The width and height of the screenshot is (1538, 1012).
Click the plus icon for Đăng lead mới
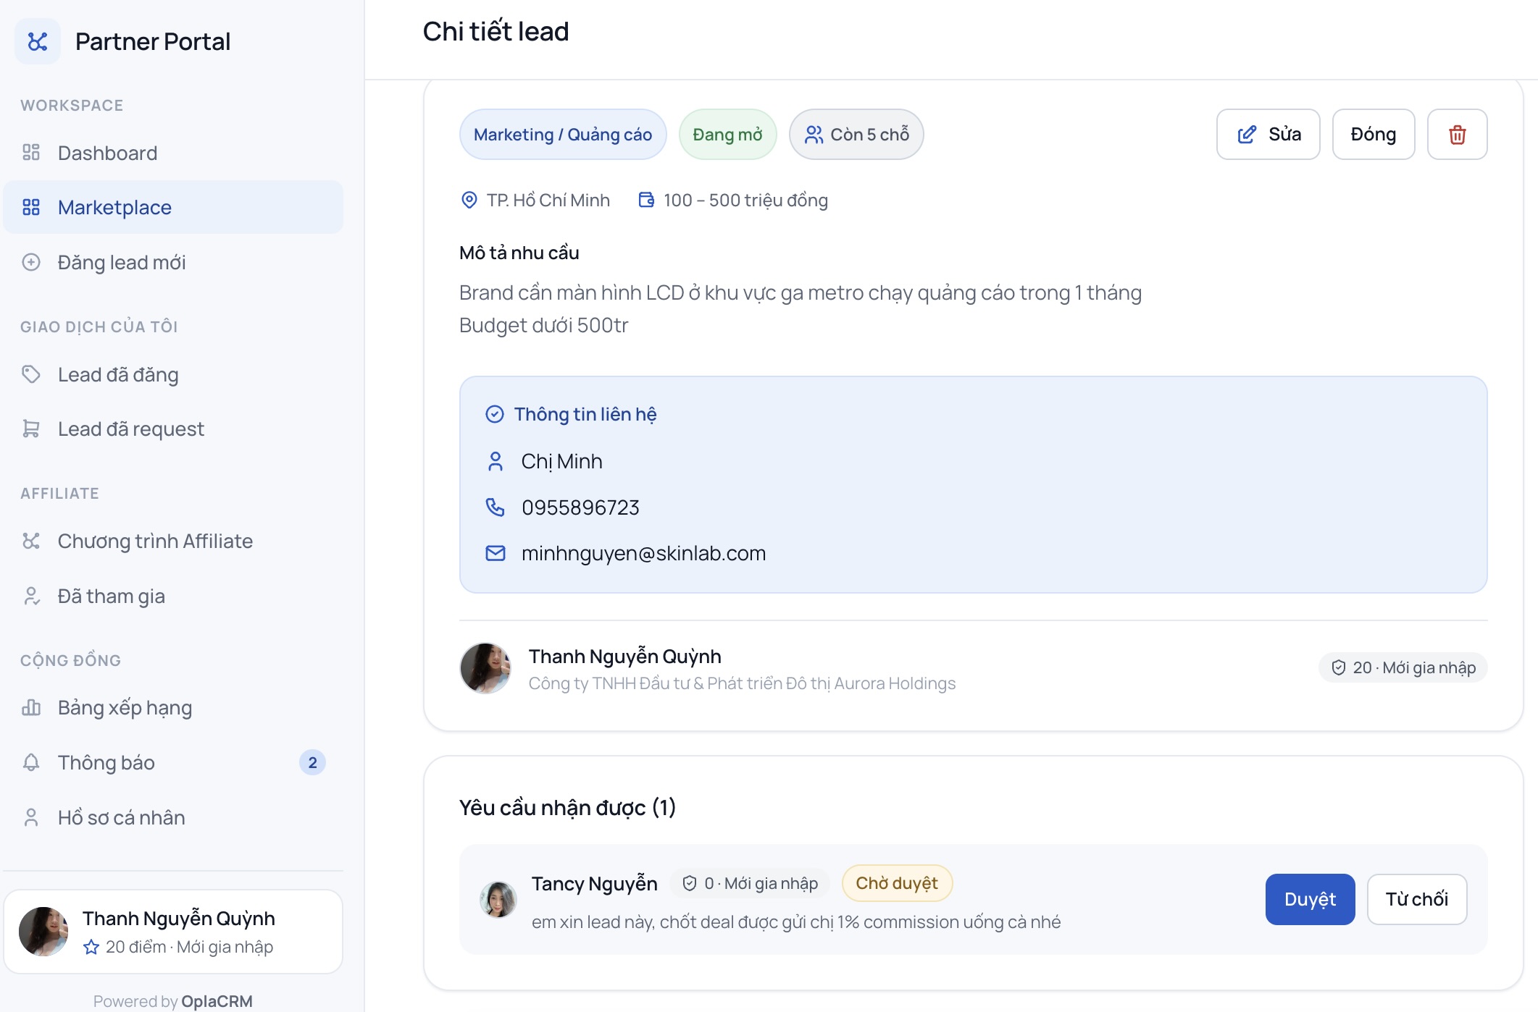point(31,262)
